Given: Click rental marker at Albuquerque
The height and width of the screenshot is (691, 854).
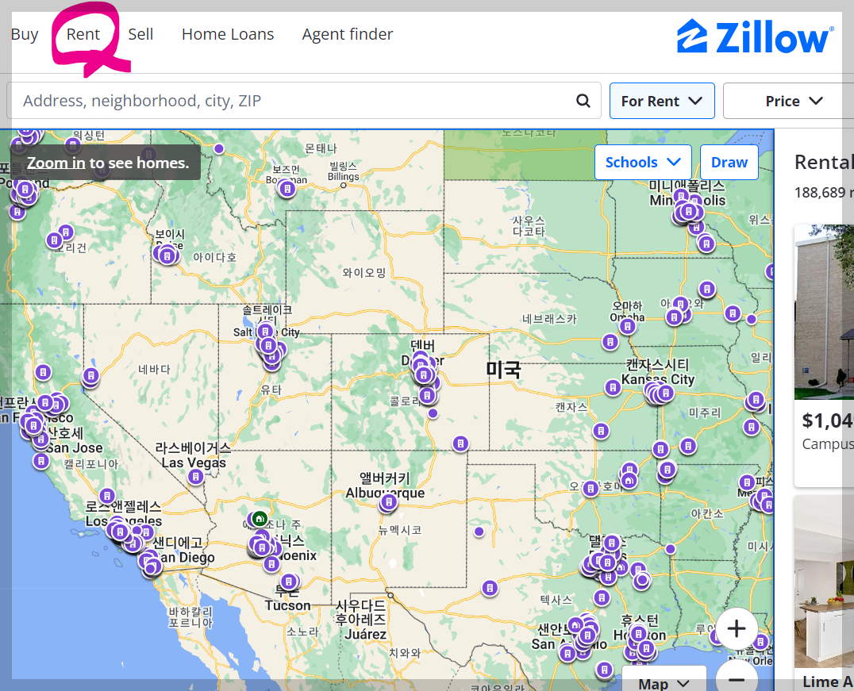Looking at the screenshot, I should click(388, 503).
